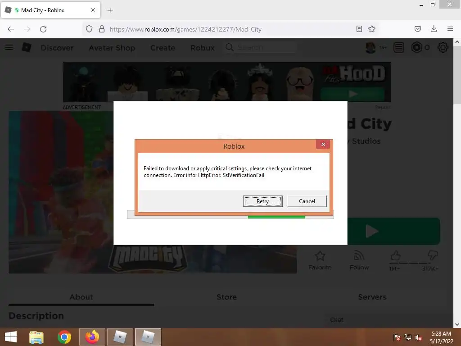This screenshot has width=461, height=346.
Task: Click the browser forward arrow
Action: pyautogui.click(x=27, y=29)
